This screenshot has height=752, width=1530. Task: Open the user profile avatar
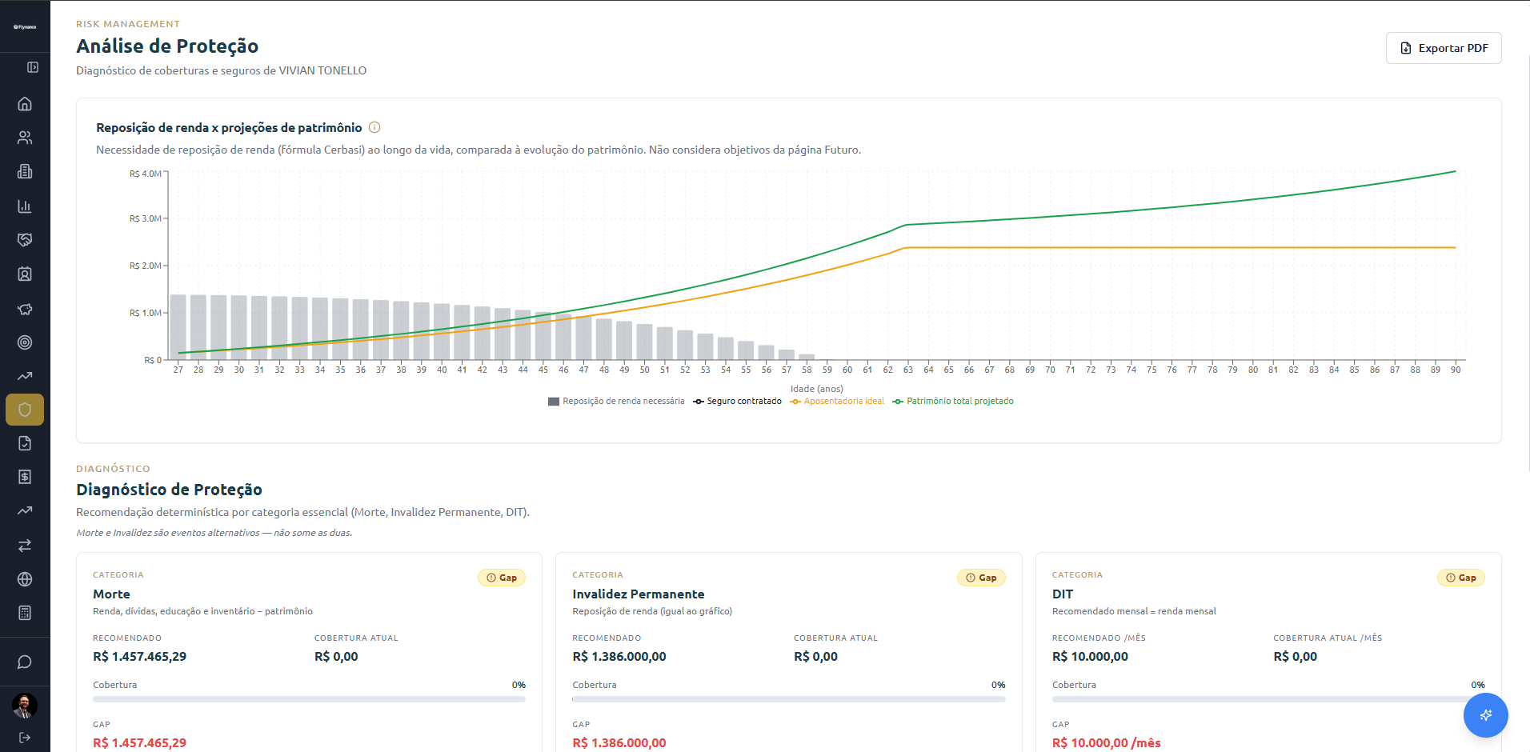coord(25,706)
